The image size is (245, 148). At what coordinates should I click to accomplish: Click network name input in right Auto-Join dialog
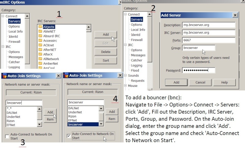(x=86, y=102)
